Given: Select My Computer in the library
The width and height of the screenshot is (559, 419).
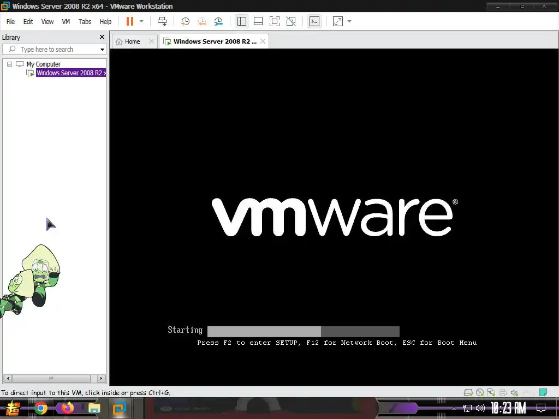Looking at the screenshot, I should 44,64.
